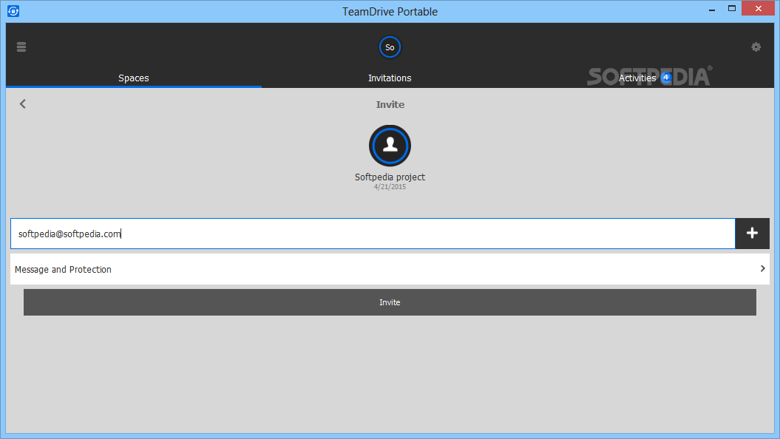This screenshot has width=780, height=439.
Task: Click the 'Invite' page heading
Action: click(x=390, y=105)
